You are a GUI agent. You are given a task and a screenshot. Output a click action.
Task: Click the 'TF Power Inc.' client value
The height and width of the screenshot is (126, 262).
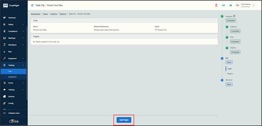pyautogui.click(x=161, y=30)
